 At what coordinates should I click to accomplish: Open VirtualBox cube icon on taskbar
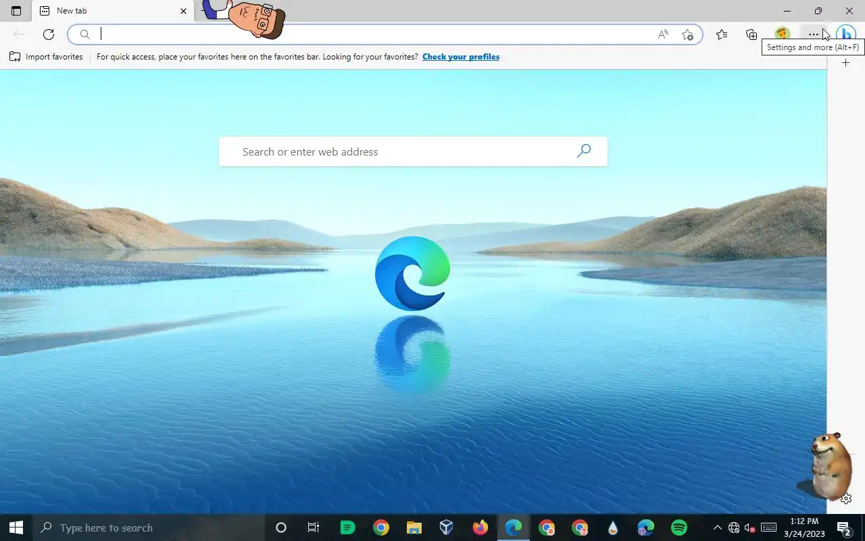[447, 527]
